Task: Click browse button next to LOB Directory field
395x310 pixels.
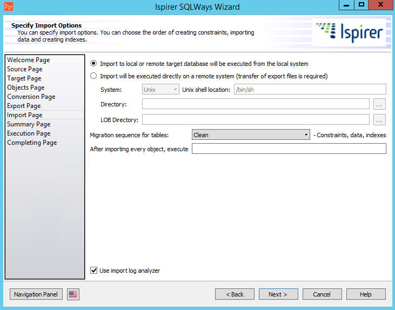Action: tap(379, 120)
